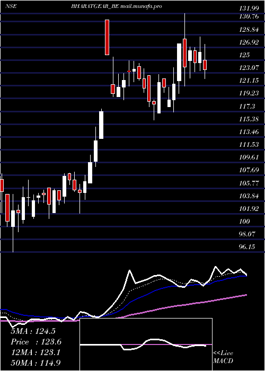265x371 pixels.
Task: Click the 98.07 price axis label
Action: point(247,234)
